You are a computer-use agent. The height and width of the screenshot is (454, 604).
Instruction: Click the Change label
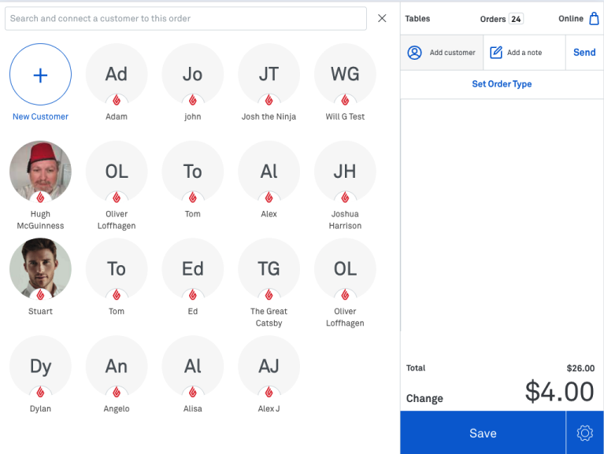[424, 398]
